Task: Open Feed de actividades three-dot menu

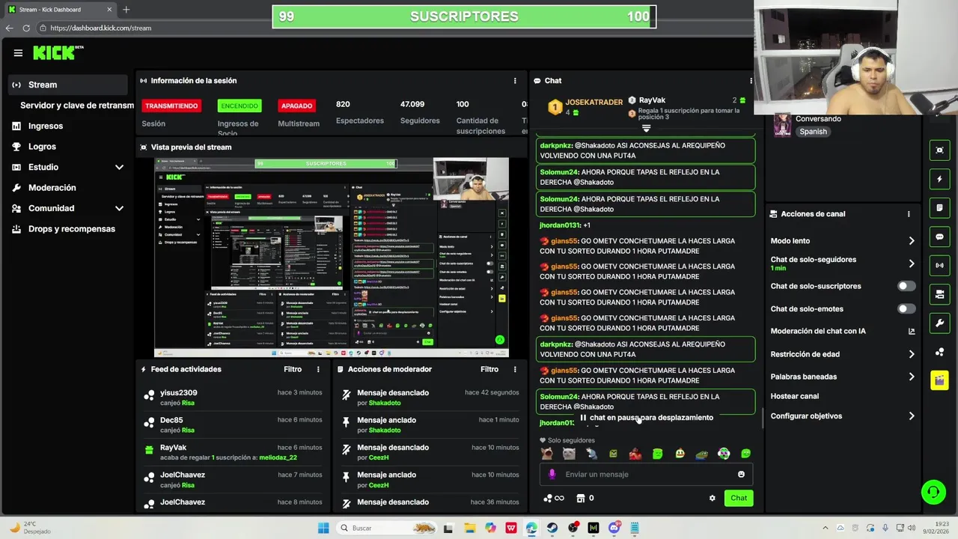Action: 318,369
